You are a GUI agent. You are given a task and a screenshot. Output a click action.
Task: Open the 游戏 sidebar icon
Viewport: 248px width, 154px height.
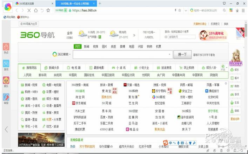[6, 65]
